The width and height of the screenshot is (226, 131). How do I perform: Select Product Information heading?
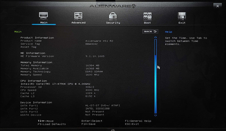point(37,38)
